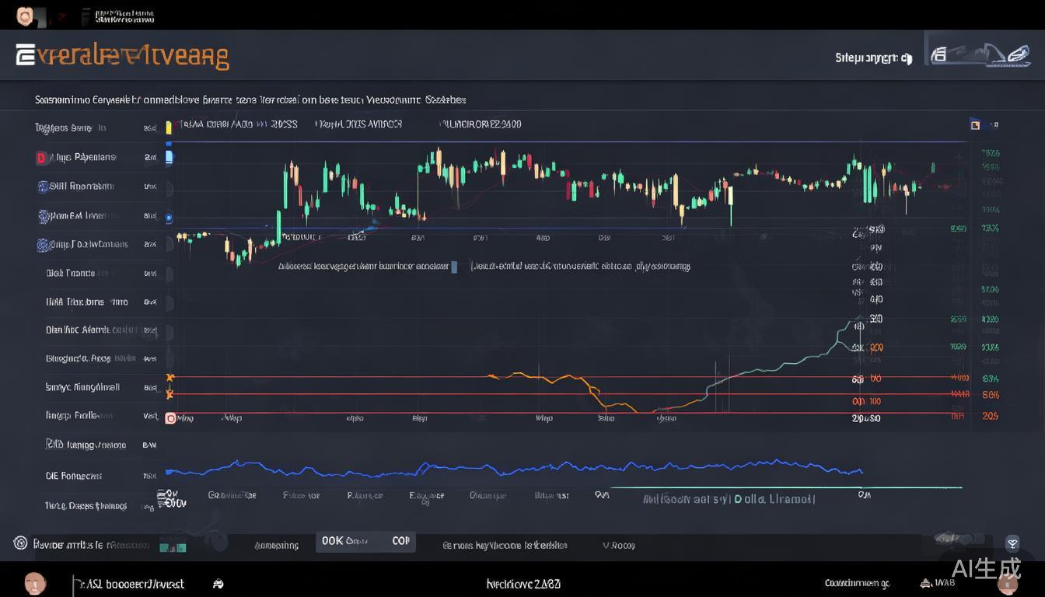Click the text link in the top-right header
Screen dimensions: 1045x597
872,58
